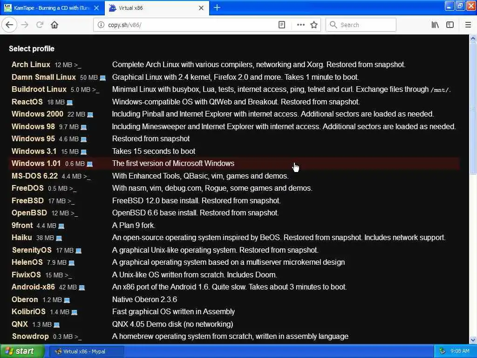Click text 'A Plan 9 fork.'
The image size is (477, 358).
click(134, 226)
